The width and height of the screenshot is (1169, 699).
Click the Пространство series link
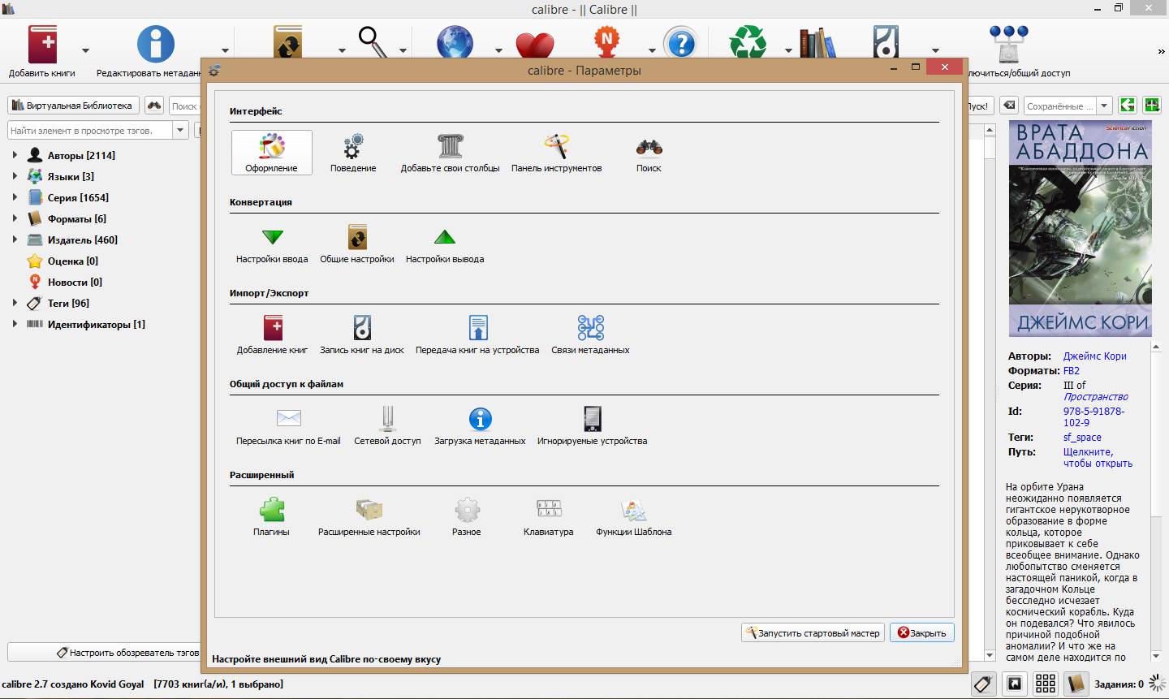1096,396
